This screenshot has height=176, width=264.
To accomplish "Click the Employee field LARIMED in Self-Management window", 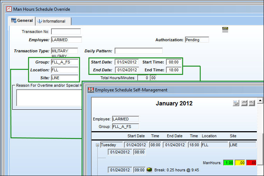I will (125, 119).
